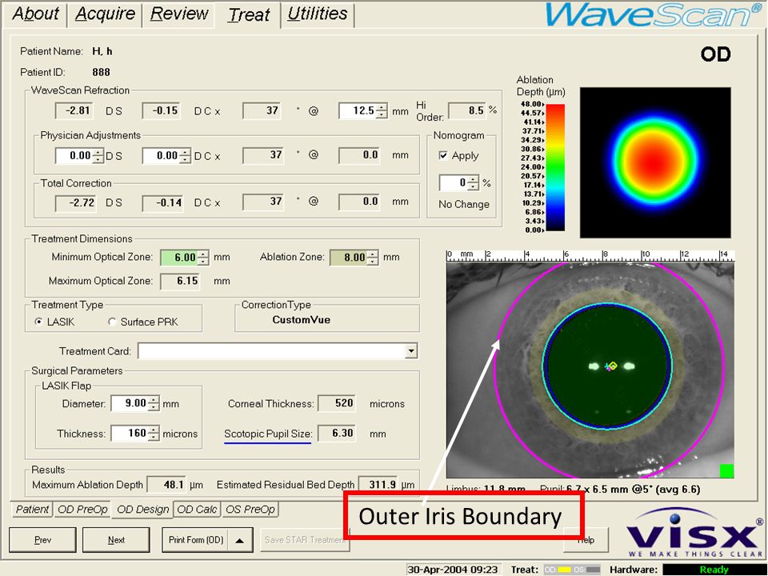
Task: Click the date and time status field
Action: [x=453, y=570]
